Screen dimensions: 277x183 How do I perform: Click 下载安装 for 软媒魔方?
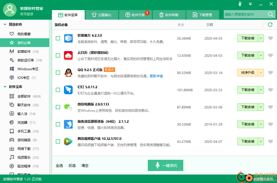248,38
